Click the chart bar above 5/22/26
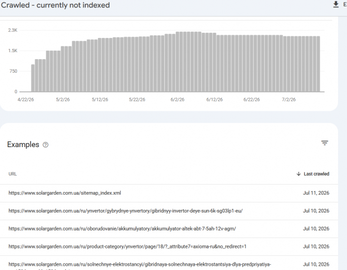Image resolution: width=347 pixels, height=270 pixels. [x=137, y=64]
